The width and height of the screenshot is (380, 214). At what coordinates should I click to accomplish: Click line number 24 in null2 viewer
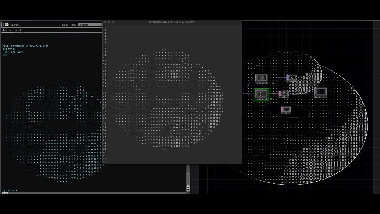coord(104,99)
